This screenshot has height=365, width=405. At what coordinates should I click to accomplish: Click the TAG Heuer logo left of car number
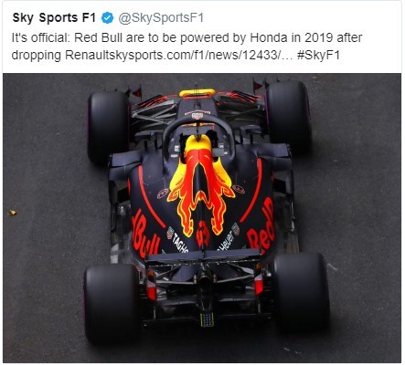pyautogui.click(x=177, y=240)
